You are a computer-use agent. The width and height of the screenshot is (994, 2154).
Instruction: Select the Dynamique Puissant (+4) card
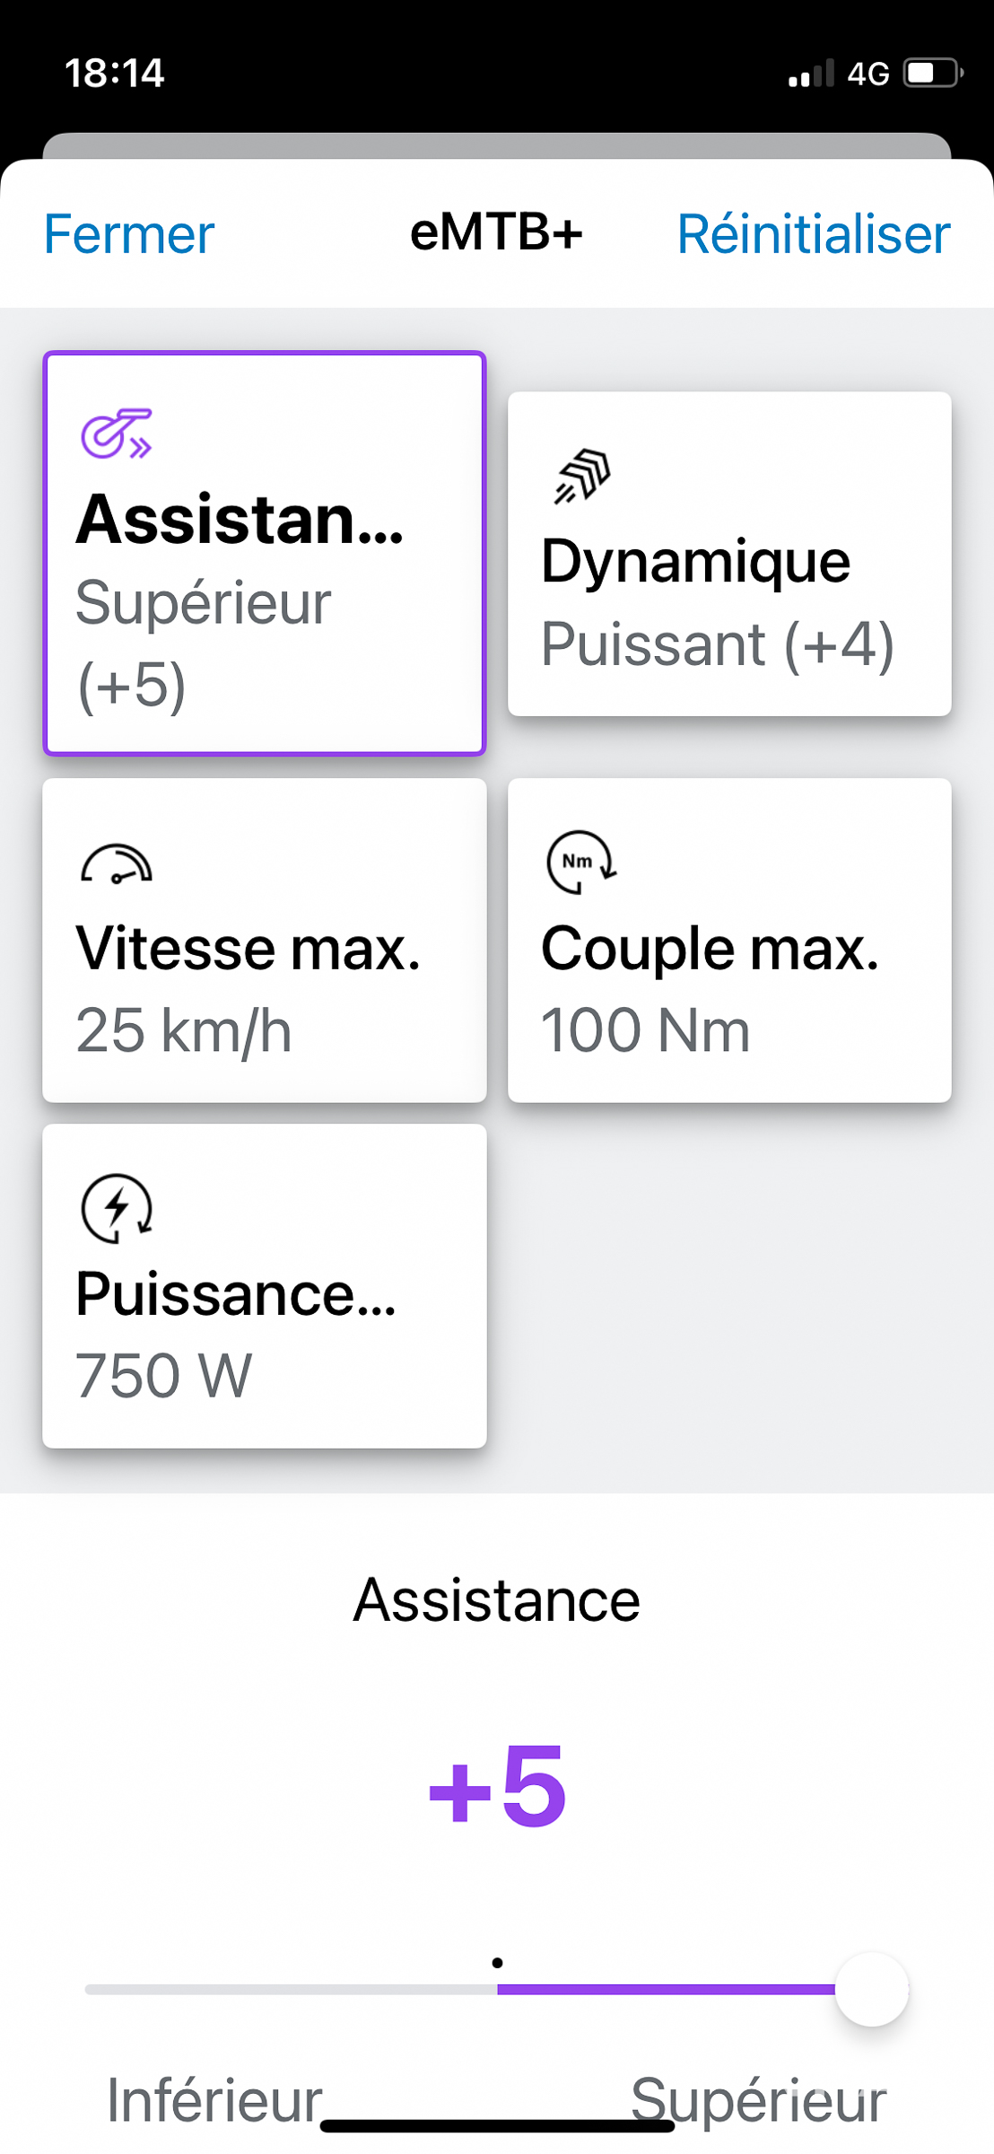729,554
